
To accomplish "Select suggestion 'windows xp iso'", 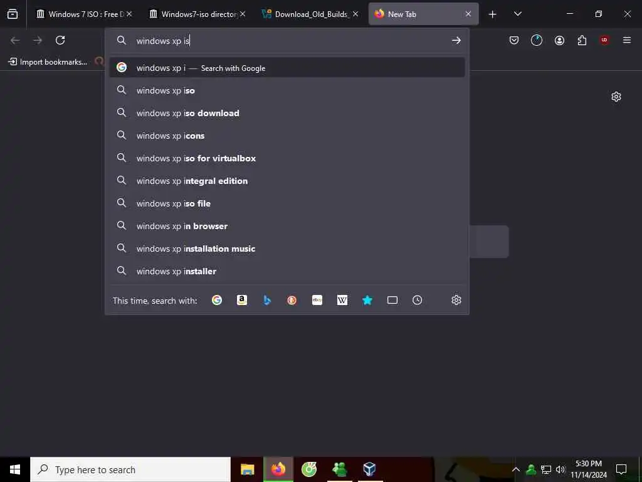I will (287, 90).
